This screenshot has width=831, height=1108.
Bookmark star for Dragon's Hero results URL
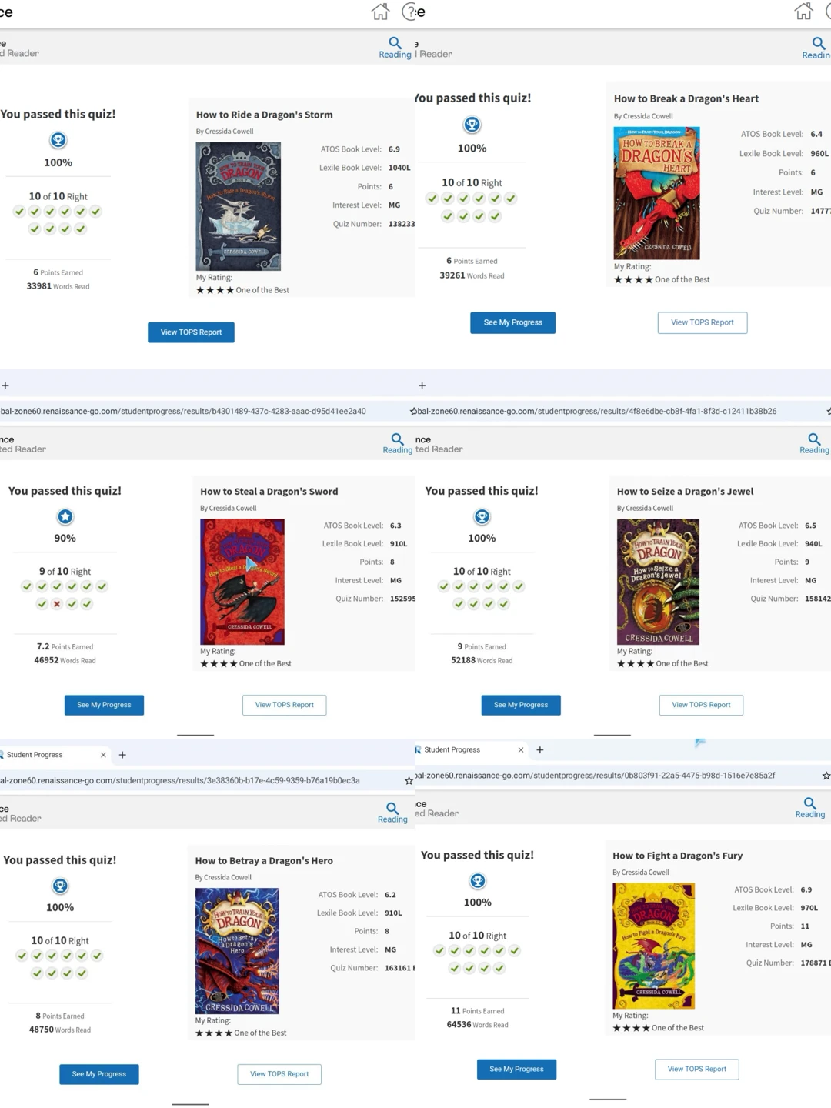coord(409,780)
